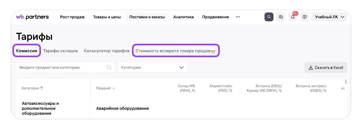The height and width of the screenshot is (129, 362).
Task: Click the vertical scrollbar of the table
Action: tap(346, 82)
